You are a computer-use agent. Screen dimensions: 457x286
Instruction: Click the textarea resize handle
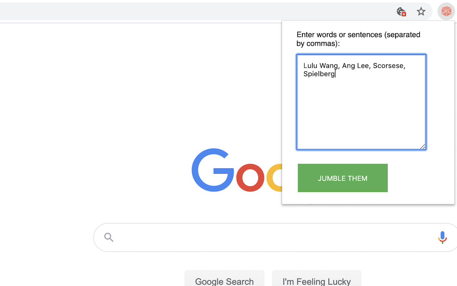423,147
